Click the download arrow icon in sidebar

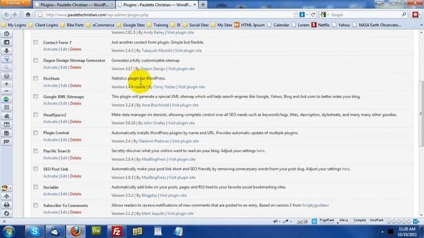tap(7, 51)
